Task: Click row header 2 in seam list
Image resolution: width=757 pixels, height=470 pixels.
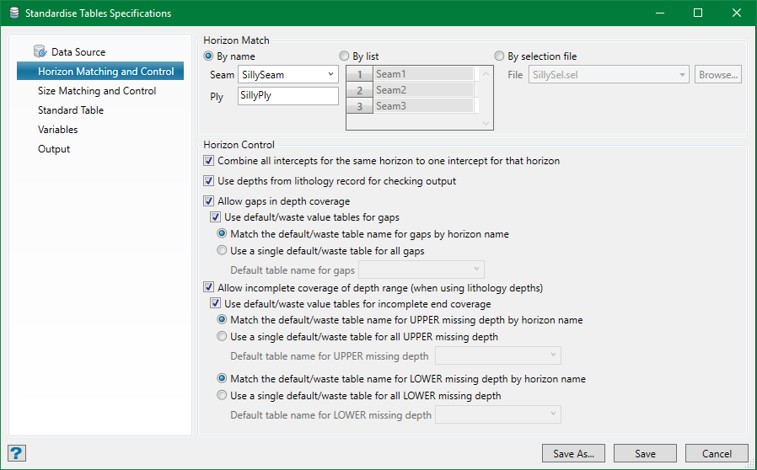Action: 359,90
